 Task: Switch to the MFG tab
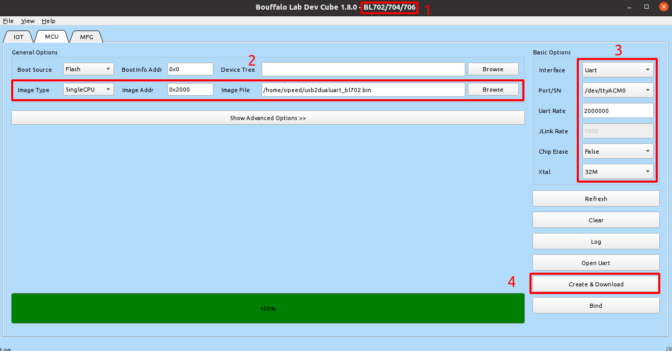click(87, 37)
